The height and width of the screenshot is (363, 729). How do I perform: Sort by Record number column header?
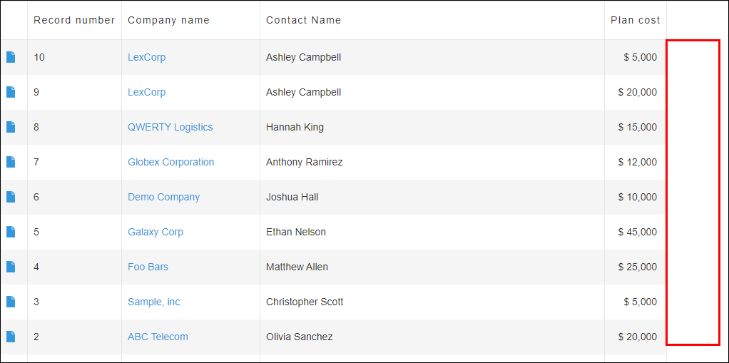(x=74, y=20)
